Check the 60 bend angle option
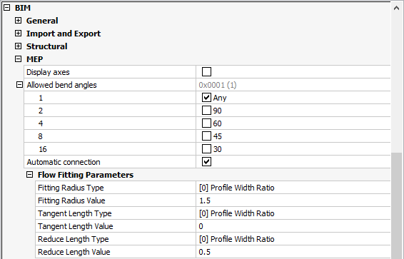This screenshot has width=404, height=259. click(206, 123)
